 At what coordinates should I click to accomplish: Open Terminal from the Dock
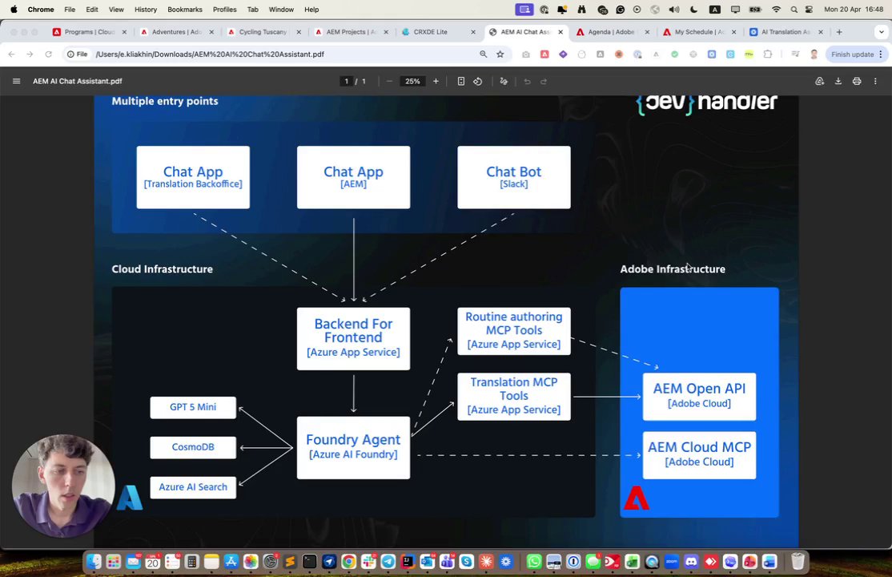point(309,562)
